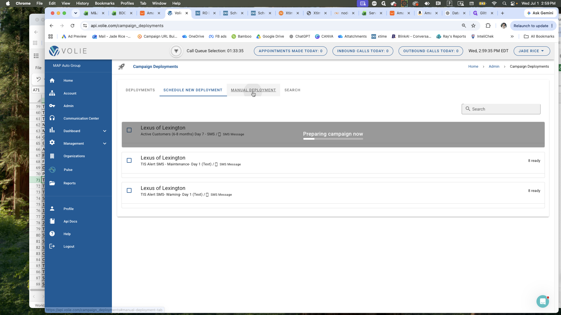561x315 pixels.
Task: Click Appointments Made Today button
Action: click(x=290, y=51)
